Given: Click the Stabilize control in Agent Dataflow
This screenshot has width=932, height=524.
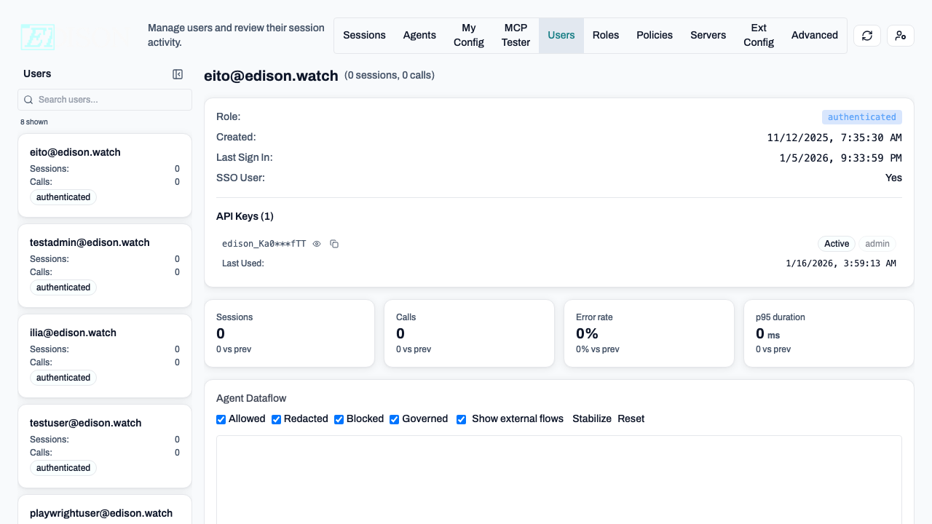Looking at the screenshot, I should (x=592, y=418).
